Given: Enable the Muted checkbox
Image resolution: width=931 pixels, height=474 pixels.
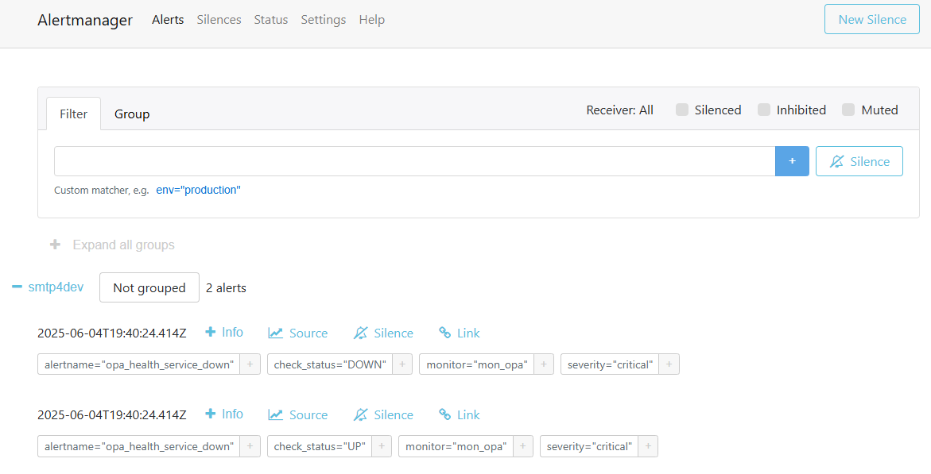Looking at the screenshot, I should point(848,110).
